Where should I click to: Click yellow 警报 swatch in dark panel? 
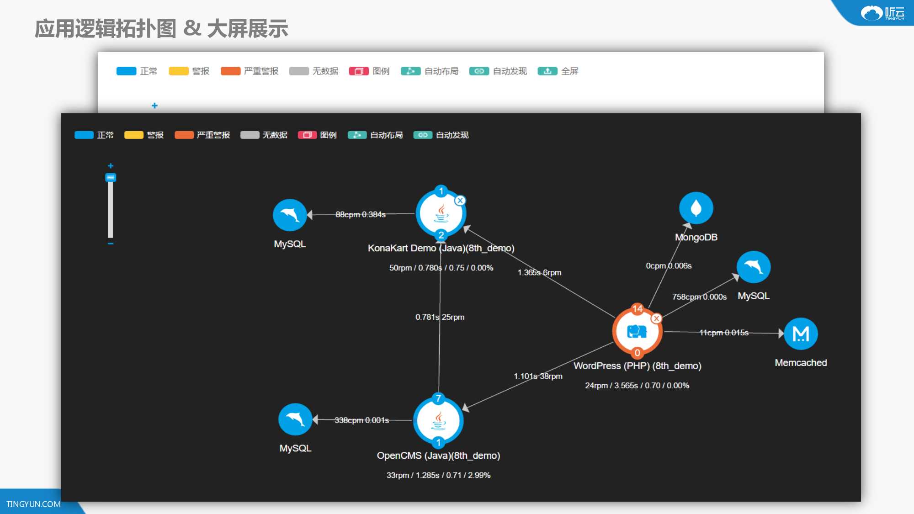pyautogui.click(x=134, y=135)
